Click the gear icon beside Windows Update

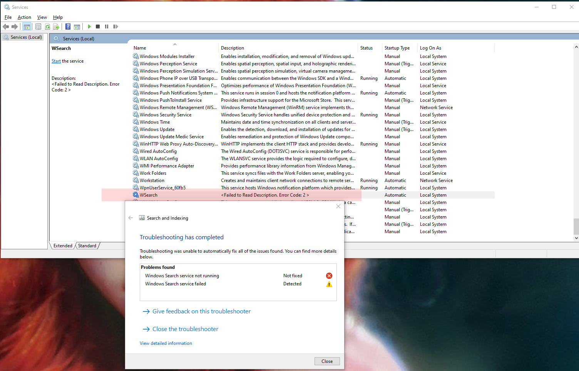pos(136,129)
